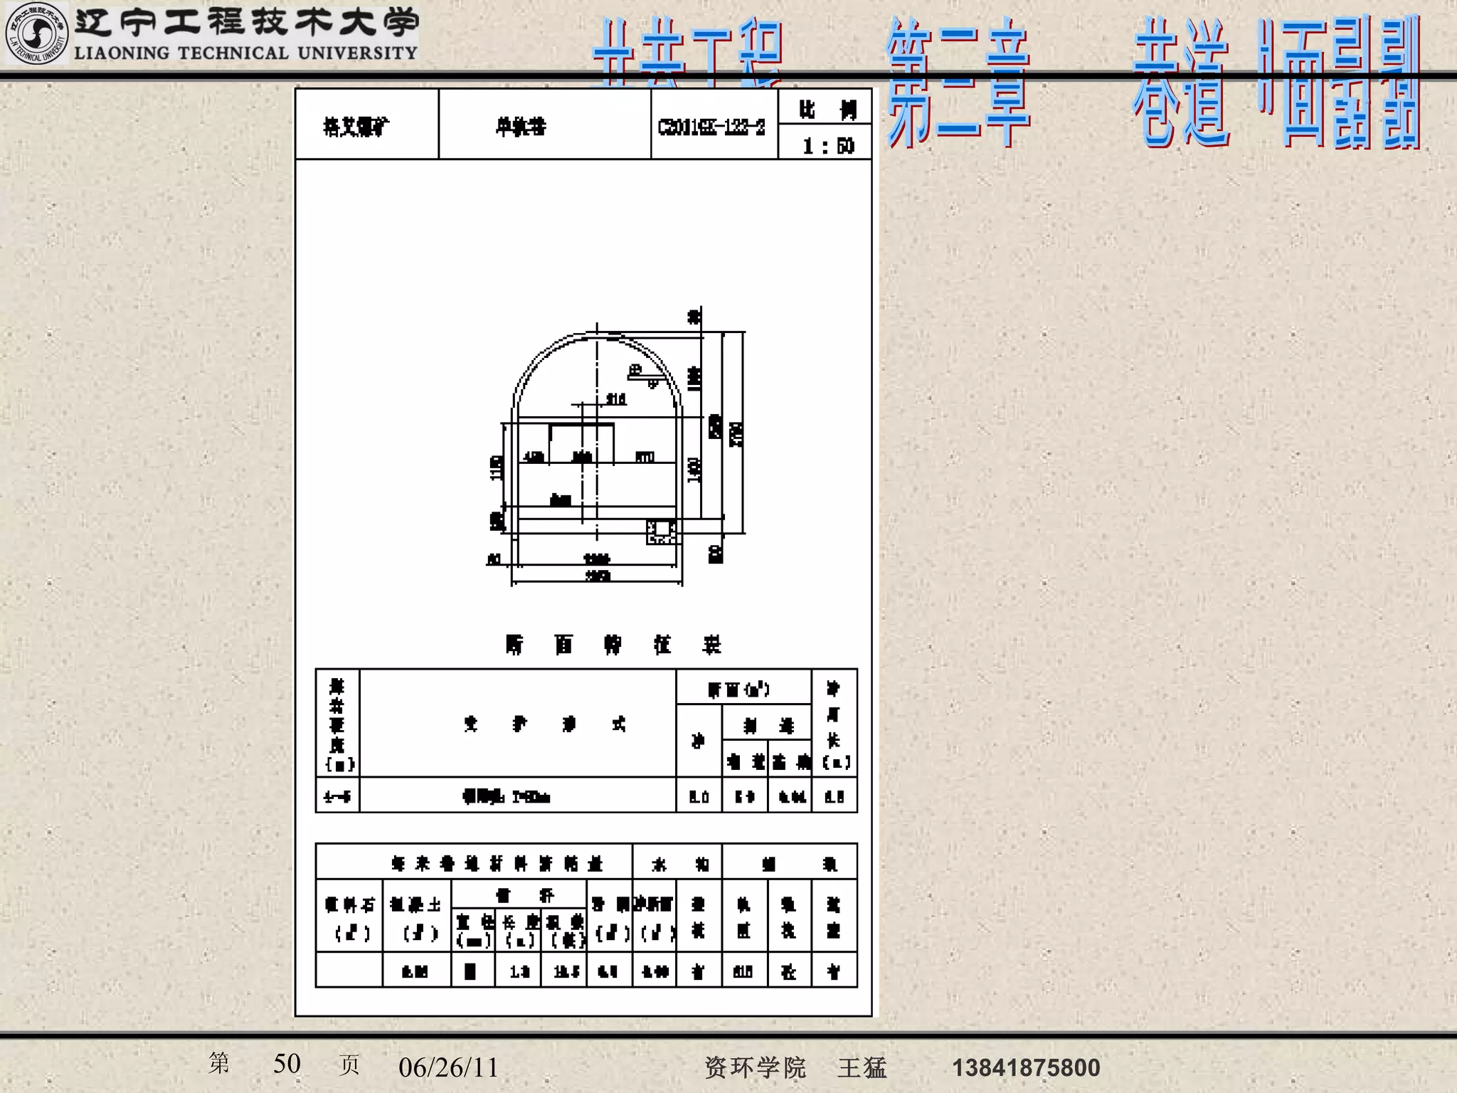The width and height of the screenshot is (1457, 1093).
Task: Click the 1:50 scale cell
Action: tap(825, 145)
